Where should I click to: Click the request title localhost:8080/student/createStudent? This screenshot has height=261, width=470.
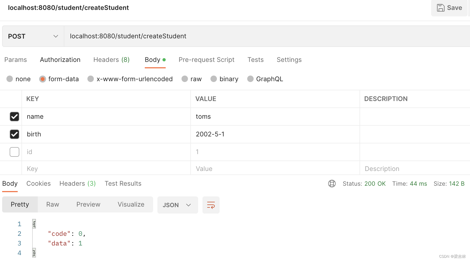click(x=68, y=8)
